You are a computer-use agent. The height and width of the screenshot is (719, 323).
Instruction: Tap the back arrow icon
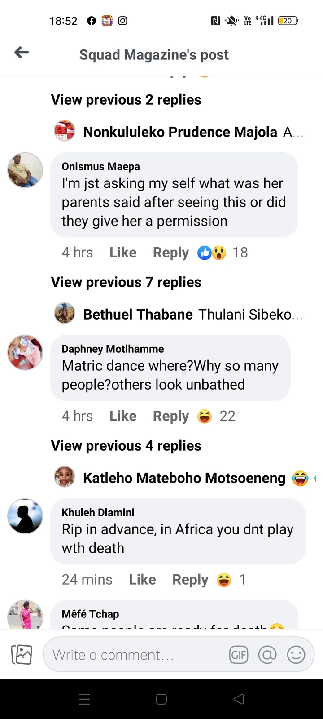tap(22, 53)
